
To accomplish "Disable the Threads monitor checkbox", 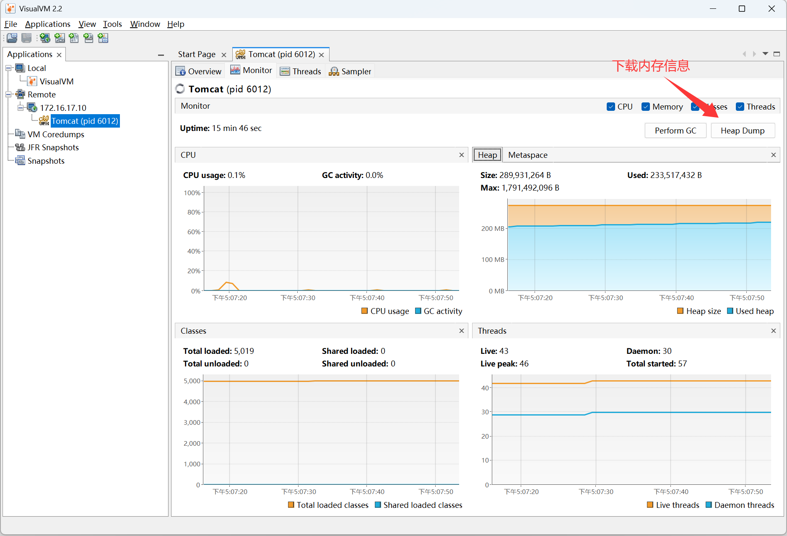I will click(x=740, y=107).
